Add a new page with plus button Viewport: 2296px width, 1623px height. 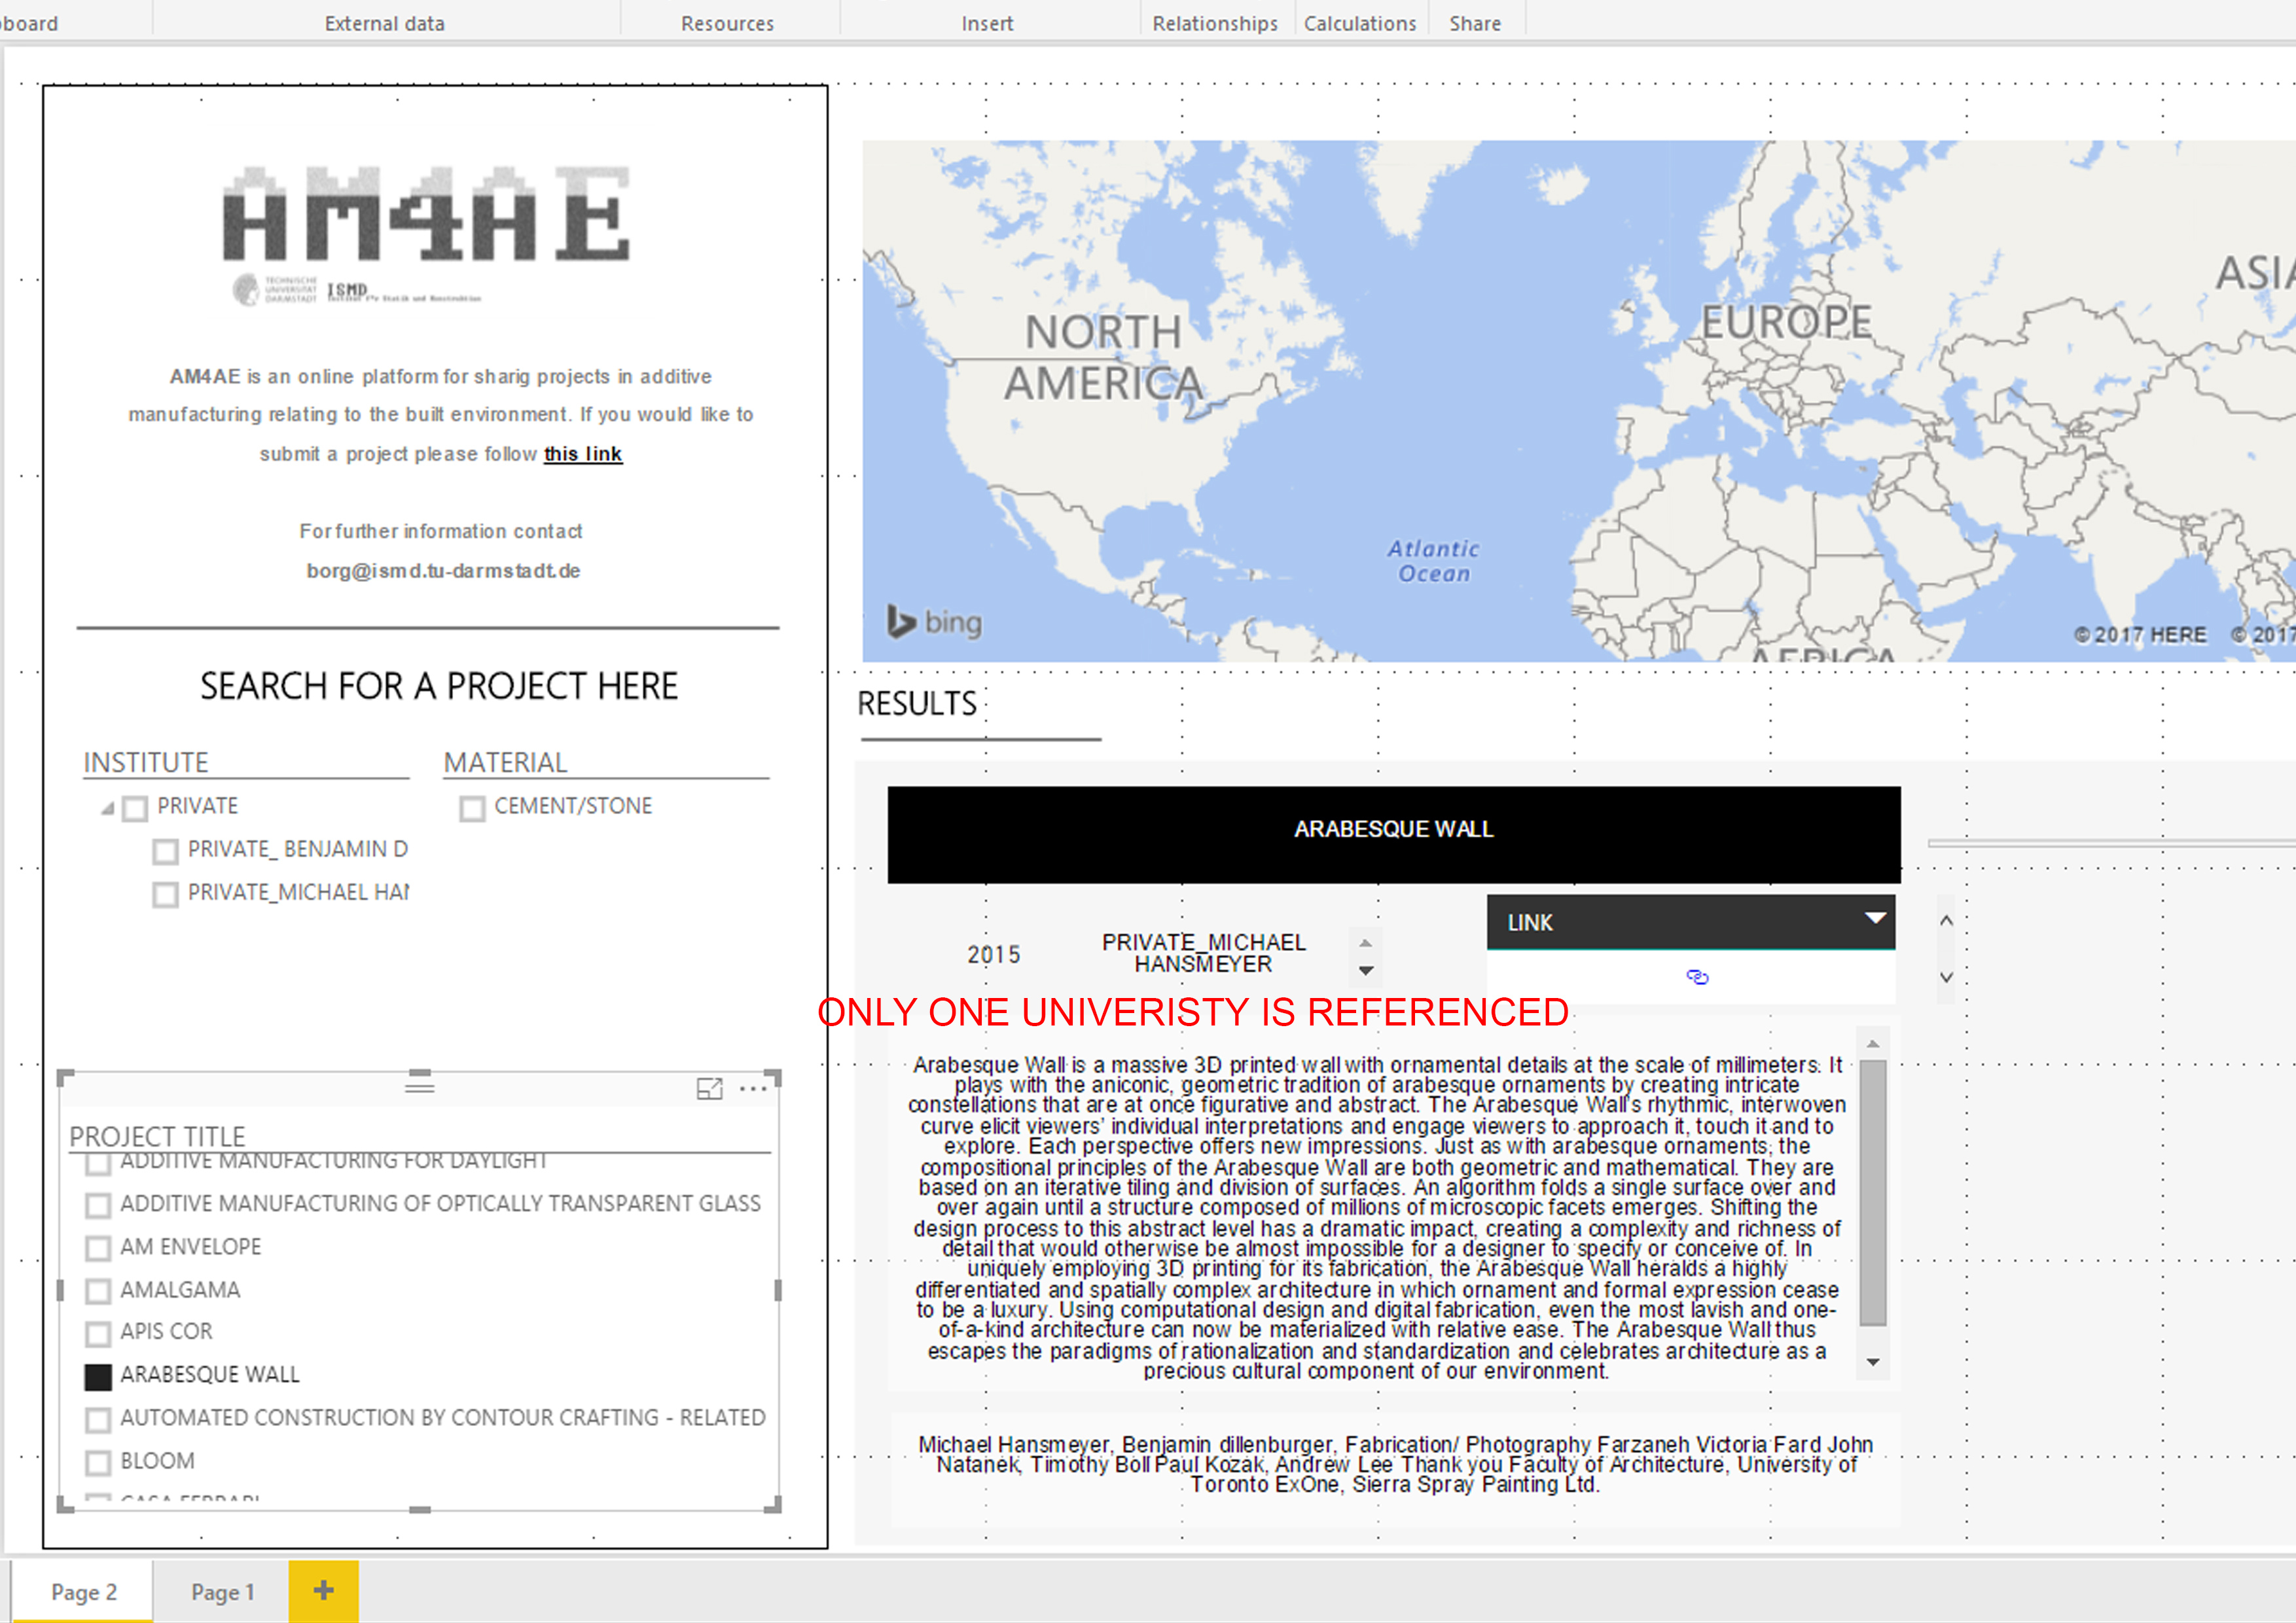(x=323, y=1590)
